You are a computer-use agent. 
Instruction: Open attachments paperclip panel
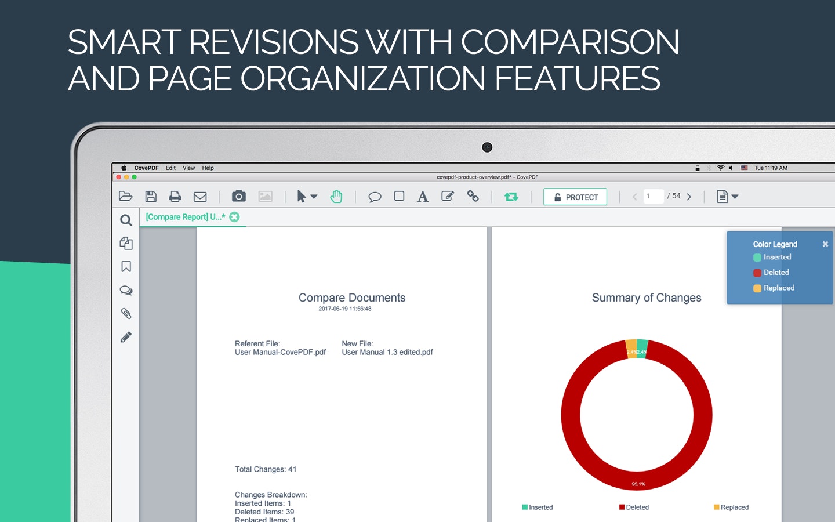click(126, 313)
